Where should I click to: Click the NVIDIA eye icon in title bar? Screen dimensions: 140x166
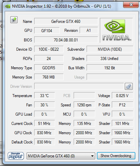pos(8,6)
